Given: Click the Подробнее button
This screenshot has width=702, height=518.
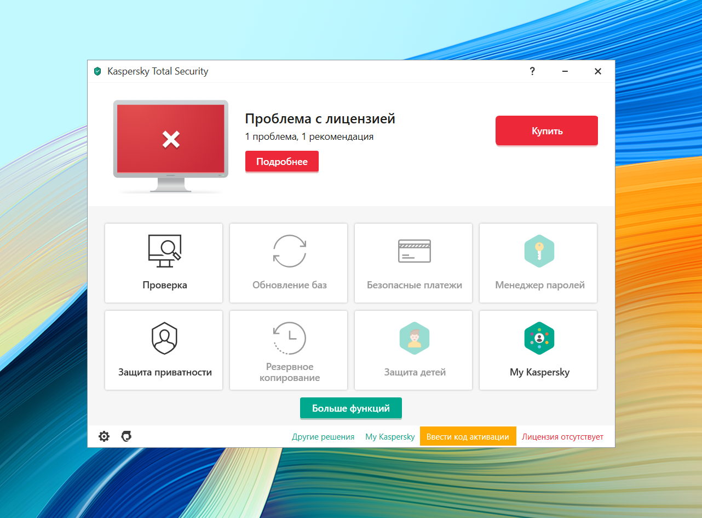Looking at the screenshot, I should tap(282, 162).
